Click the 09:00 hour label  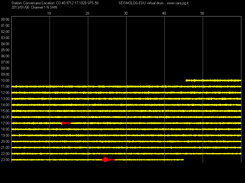point(5,74)
